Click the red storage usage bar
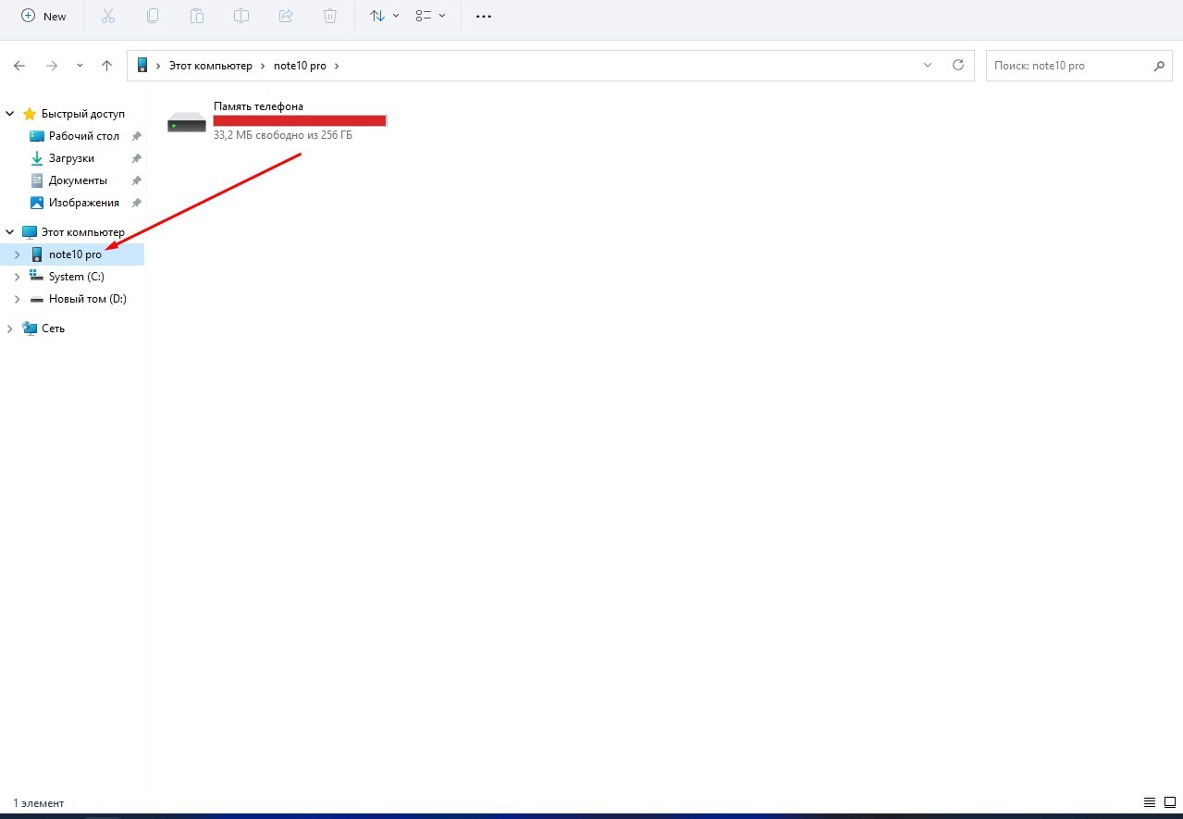The height and width of the screenshot is (819, 1183). tap(300, 120)
